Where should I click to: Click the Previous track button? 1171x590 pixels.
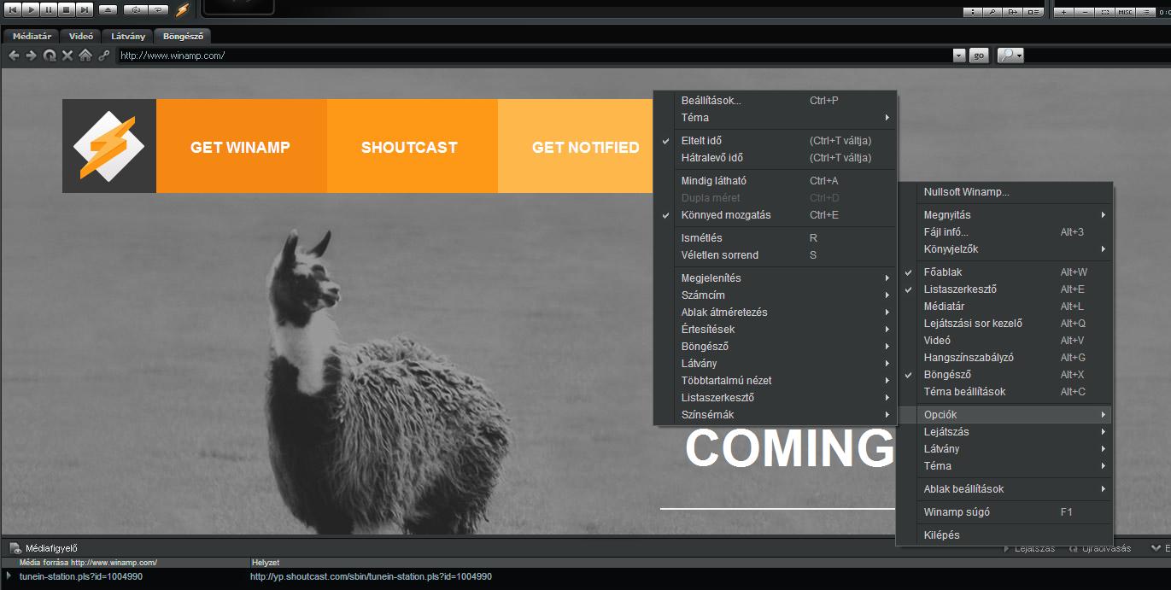tap(13, 9)
